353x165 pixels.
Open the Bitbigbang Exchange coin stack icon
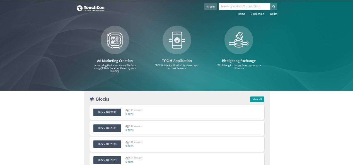pyautogui.click(x=239, y=40)
